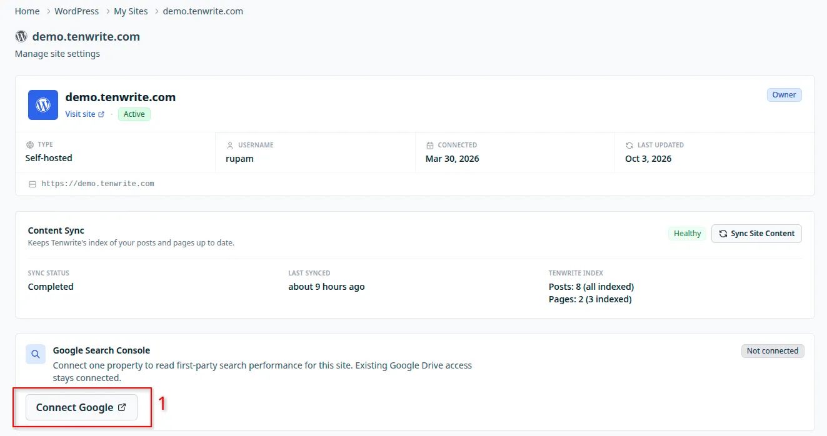Click the Completed sync status value
The image size is (827, 436).
coord(51,287)
